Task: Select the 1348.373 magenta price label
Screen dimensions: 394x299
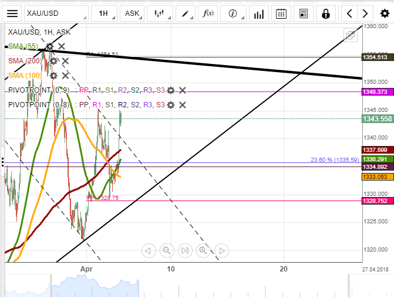Action: pos(378,92)
